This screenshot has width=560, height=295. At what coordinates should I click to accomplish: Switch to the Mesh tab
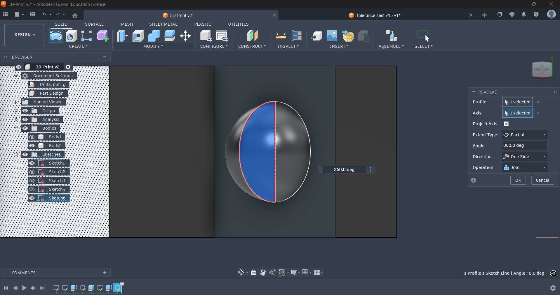(127, 24)
